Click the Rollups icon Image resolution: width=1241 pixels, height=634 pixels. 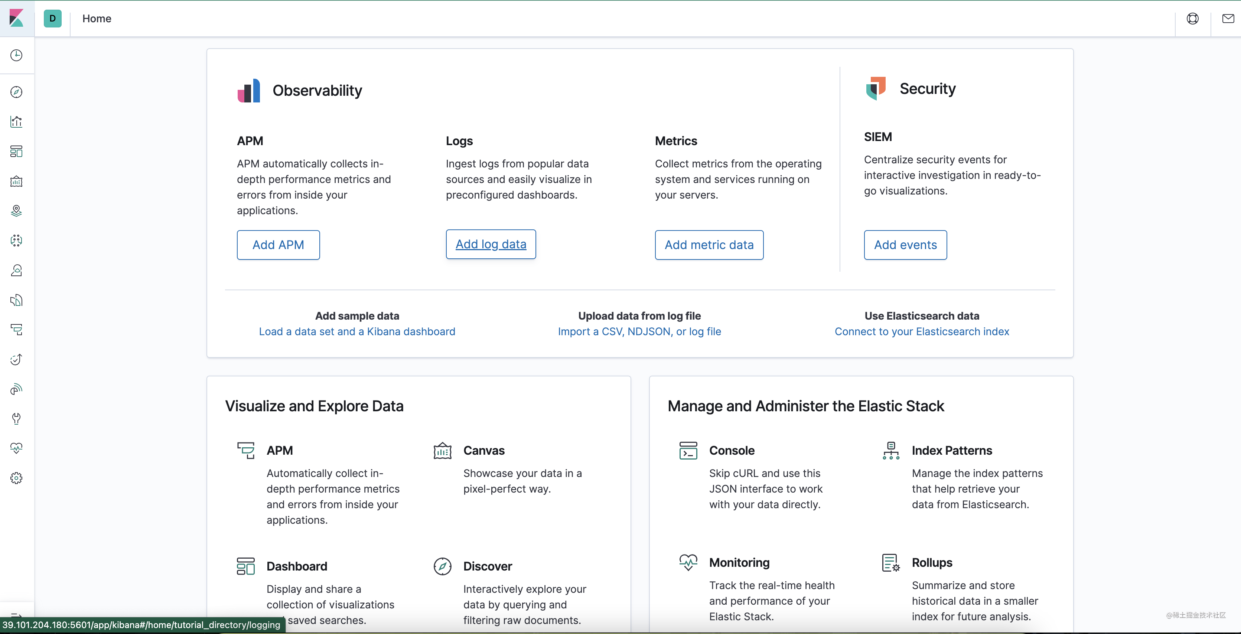click(891, 562)
